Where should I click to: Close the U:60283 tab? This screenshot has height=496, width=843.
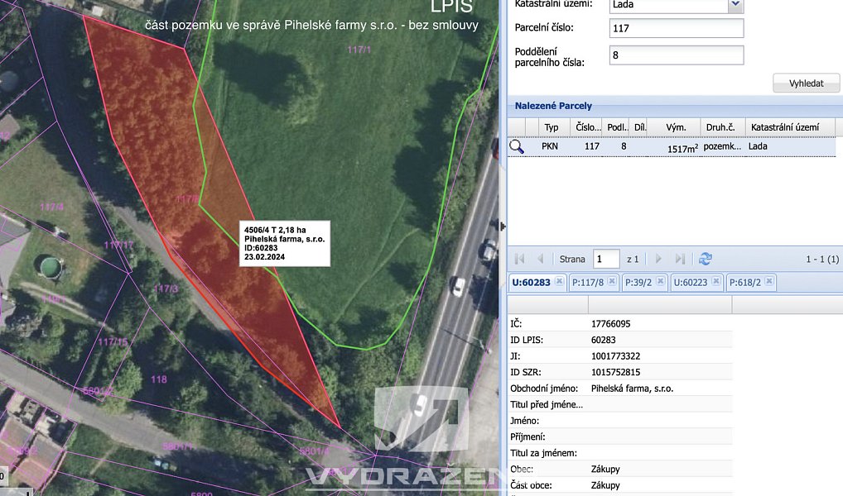click(559, 281)
